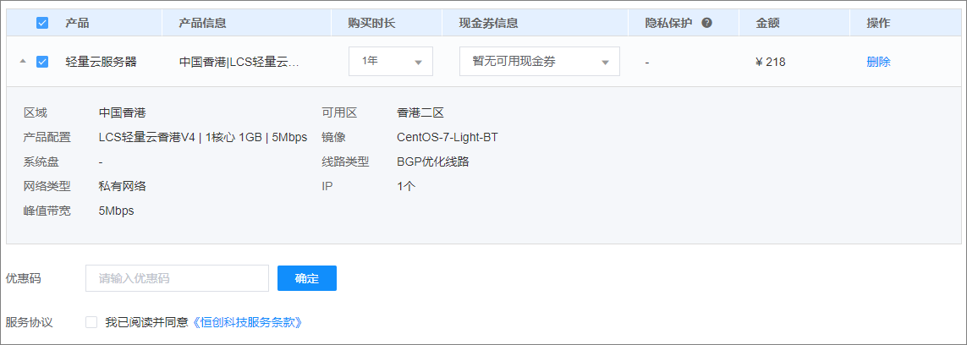
Task: Open the 暂无可用现金券 voucher dropdown
Action: [540, 62]
